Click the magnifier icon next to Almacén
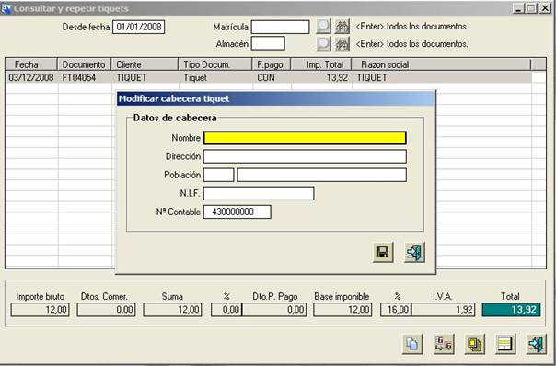 click(x=323, y=43)
